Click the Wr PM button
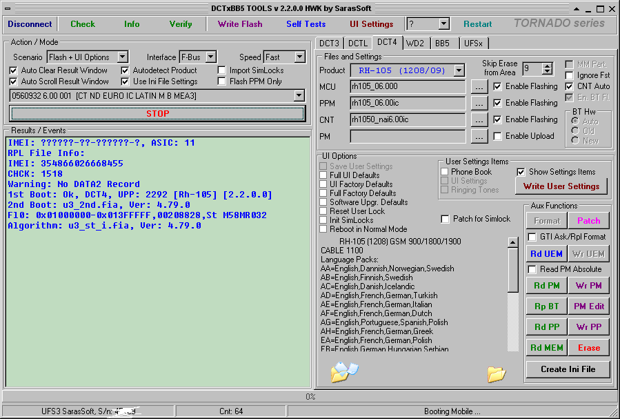The height and width of the screenshot is (419, 620). pyautogui.click(x=588, y=285)
